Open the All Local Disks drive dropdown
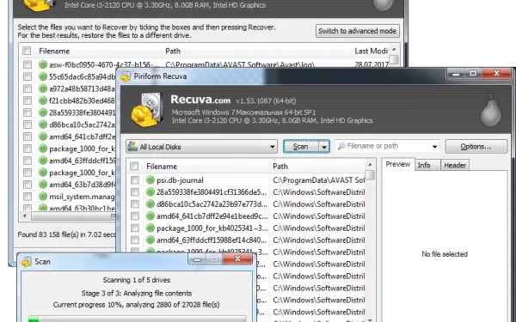This screenshot has height=322, width=516. (x=272, y=147)
